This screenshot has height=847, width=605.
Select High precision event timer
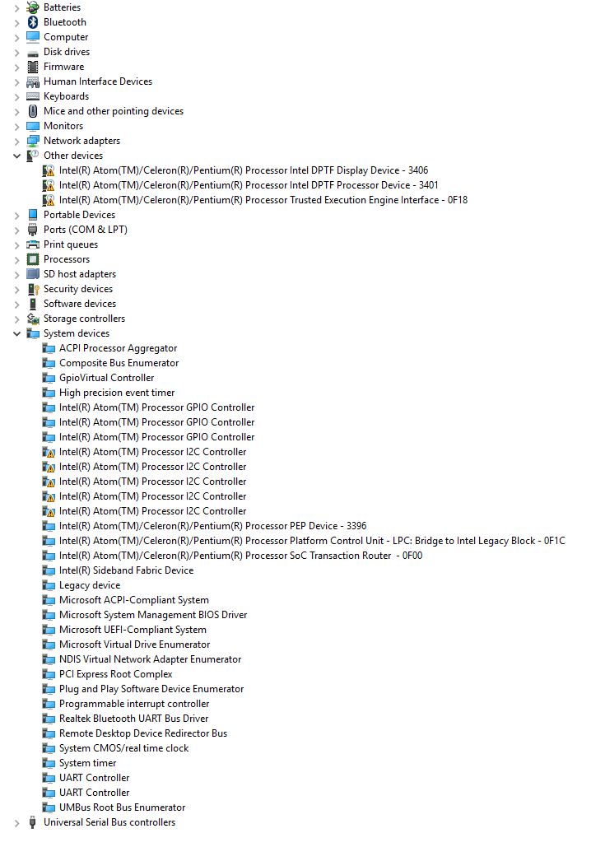(117, 393)
